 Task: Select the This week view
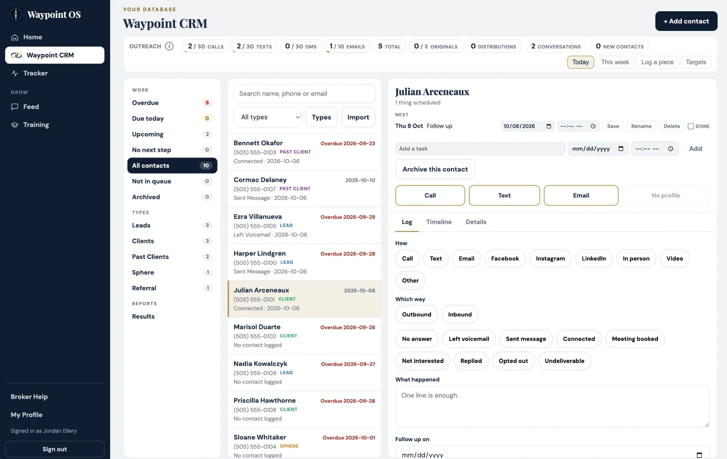click(615, 62)
